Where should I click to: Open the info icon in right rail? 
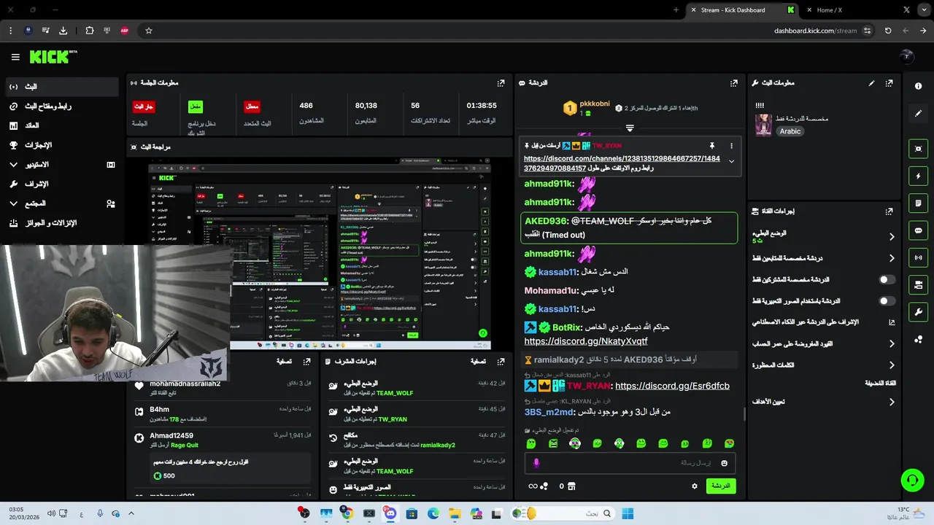tap(918, 86)
